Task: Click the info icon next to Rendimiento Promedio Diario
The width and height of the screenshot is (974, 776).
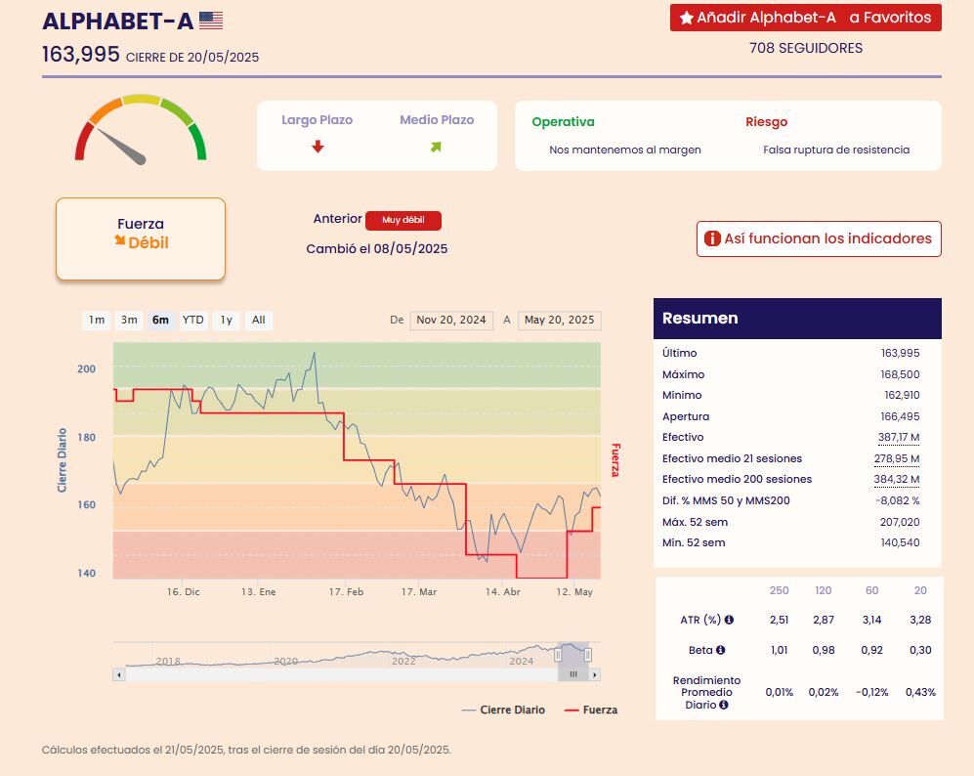Action: 724,705
